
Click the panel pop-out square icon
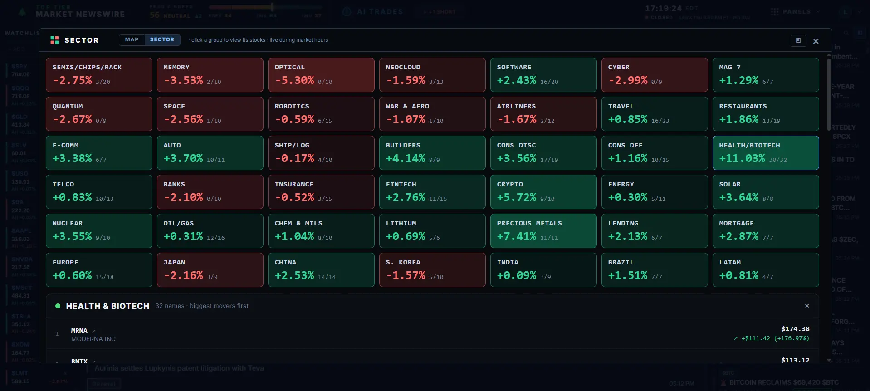(798, 40)
